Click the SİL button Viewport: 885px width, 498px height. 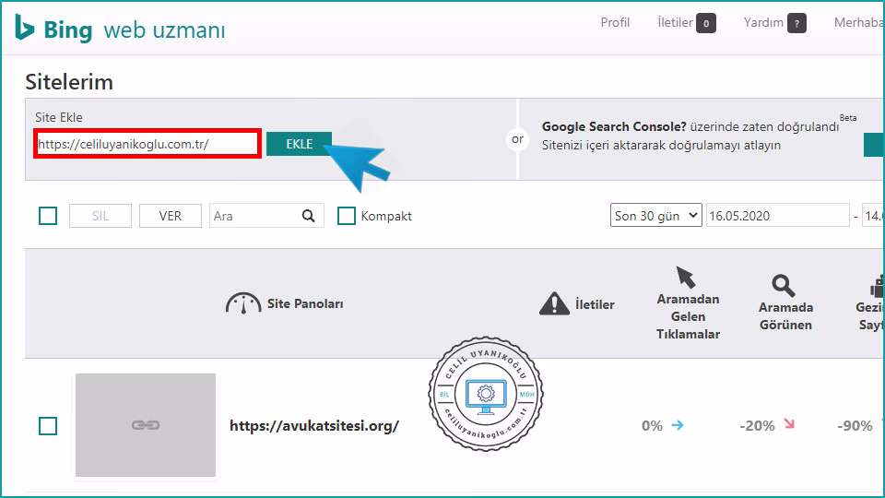coord(100,216)
